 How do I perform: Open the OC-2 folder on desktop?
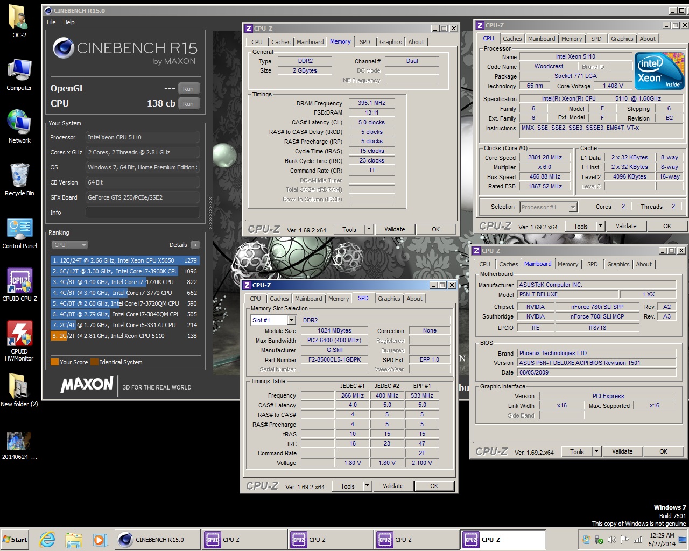point(19,22)
